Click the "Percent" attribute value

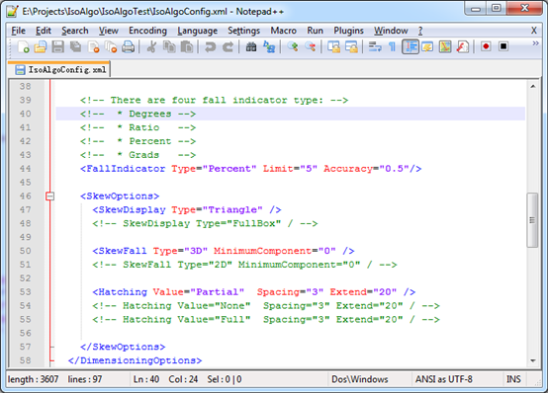pos(229,169)
